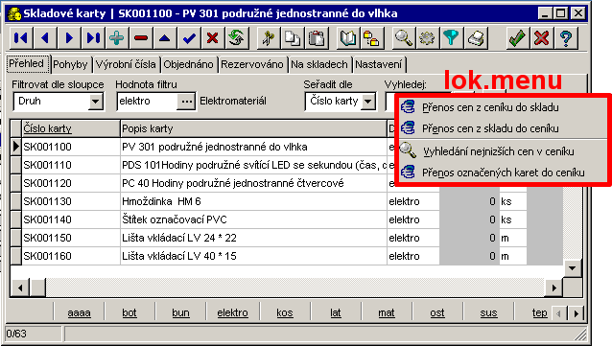Click the blue up-triangle edit icon
Screen dimensions: 612x346
165,38
